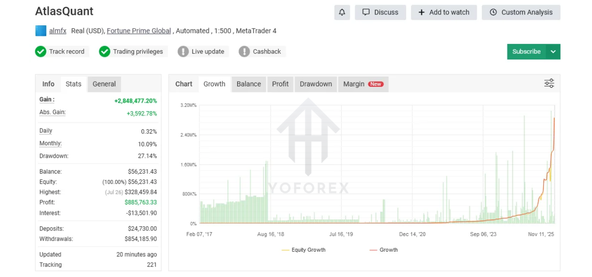Click the growth line peak on chart
This screenshot has height=277, width=592.
click(x=554, y=118)
